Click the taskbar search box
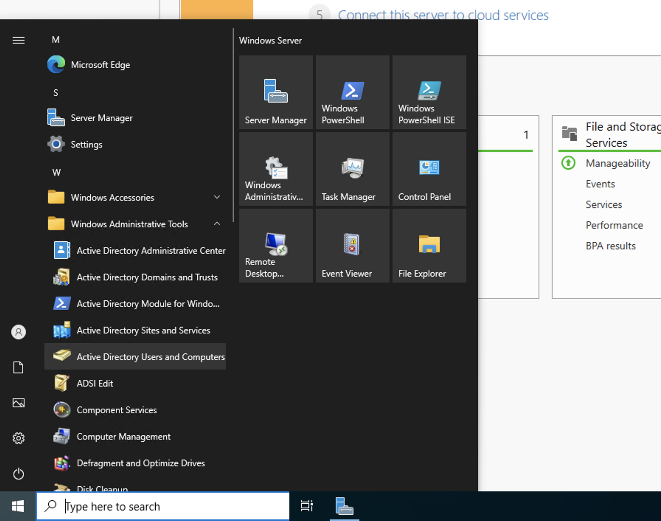The image size is (661, 521). click(163, 506)
